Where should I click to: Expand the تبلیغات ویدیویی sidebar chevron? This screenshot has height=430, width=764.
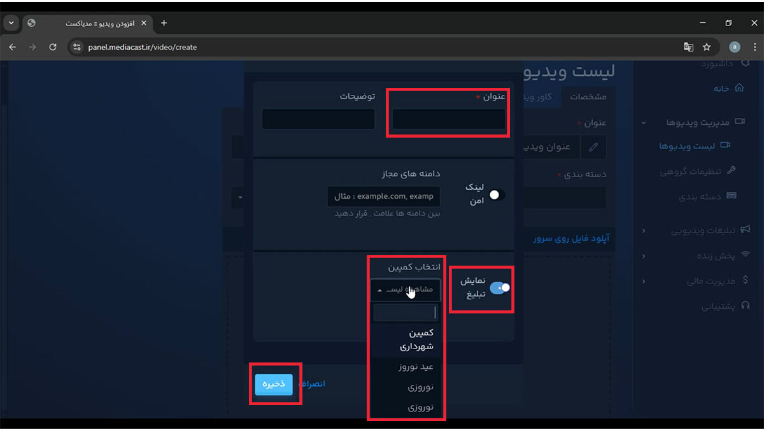(643, 231)
